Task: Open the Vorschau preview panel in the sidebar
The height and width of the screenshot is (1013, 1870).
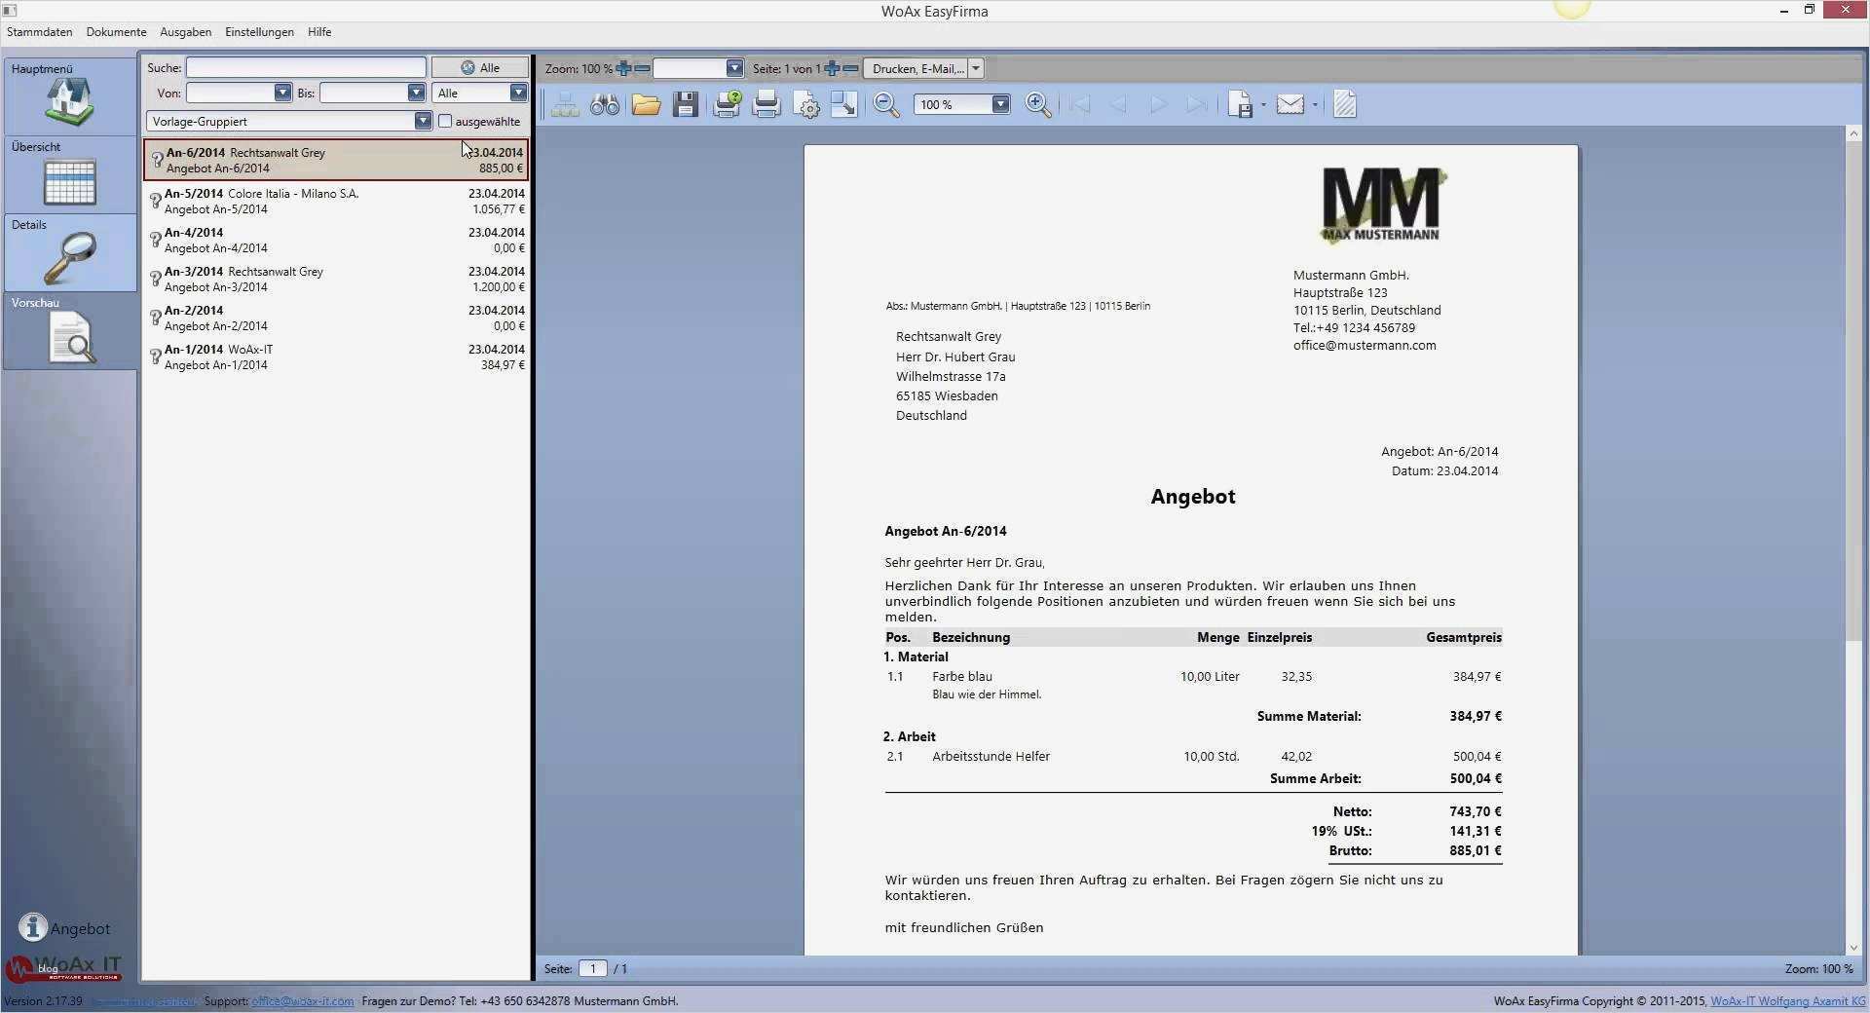Action: point(68,331)
